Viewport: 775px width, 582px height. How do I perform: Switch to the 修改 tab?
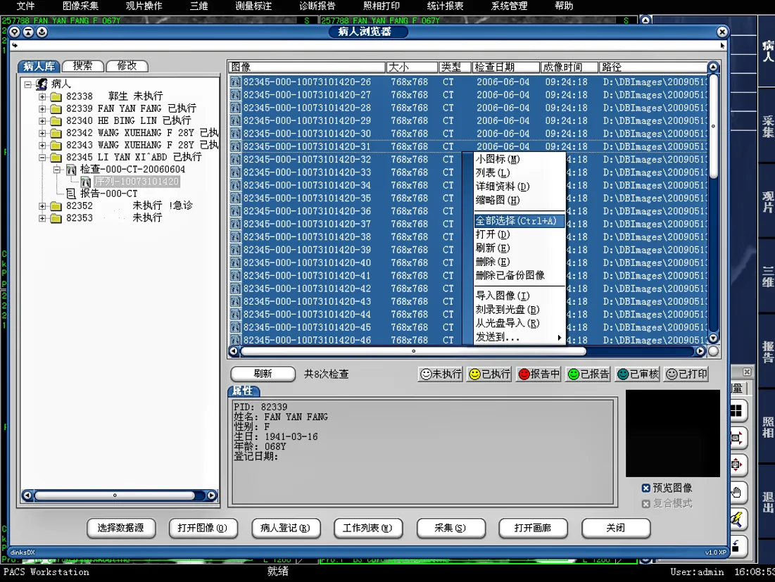(127, 65)
